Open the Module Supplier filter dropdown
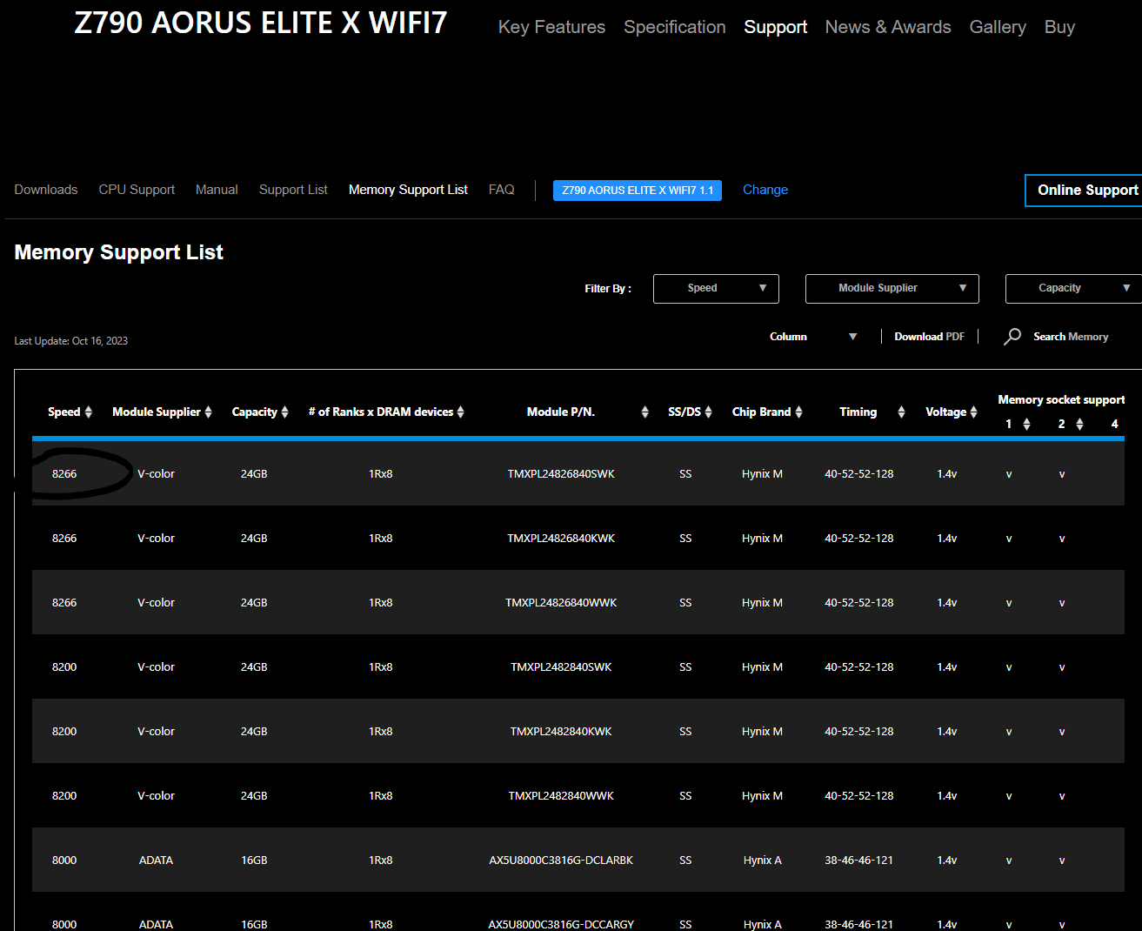 pyautogui.click(x=892, y=289)
